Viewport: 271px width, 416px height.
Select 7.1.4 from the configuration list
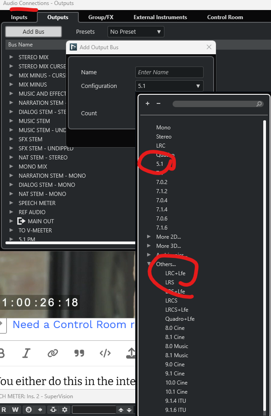162,209
